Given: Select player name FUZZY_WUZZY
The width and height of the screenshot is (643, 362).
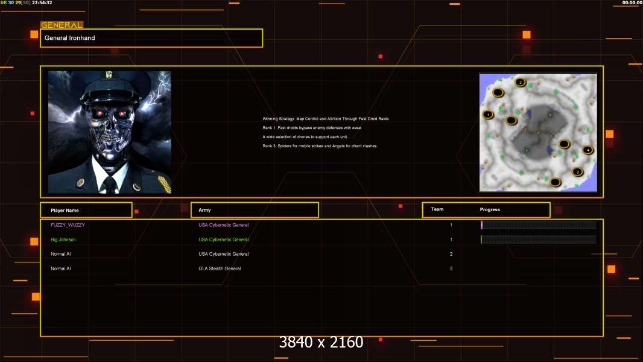Looking at the screenshot, I should point(68,225).
